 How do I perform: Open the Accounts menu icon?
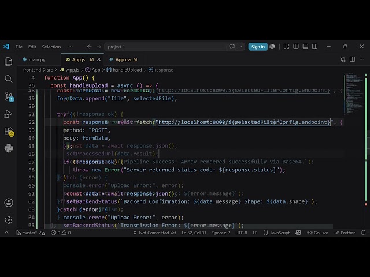point(9,203)
